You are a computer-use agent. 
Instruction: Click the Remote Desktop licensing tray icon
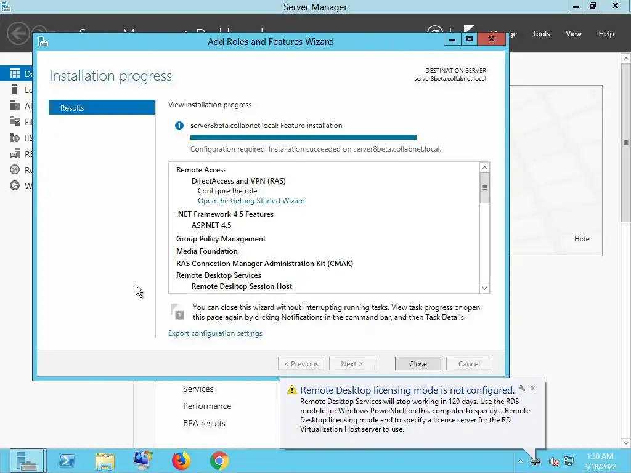[x=535, y=461]
